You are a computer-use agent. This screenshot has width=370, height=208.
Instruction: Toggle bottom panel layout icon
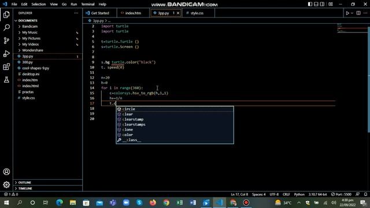pyautogui.click(x=316, y=4)
